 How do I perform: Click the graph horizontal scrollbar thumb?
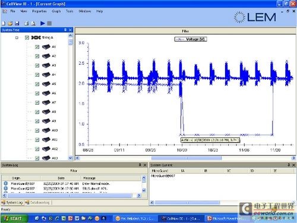click(187, 158)
